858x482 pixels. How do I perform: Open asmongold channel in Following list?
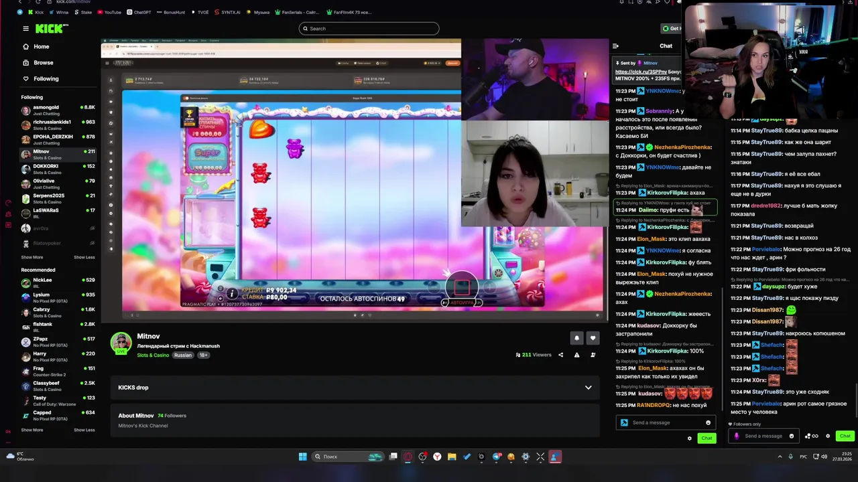(58, 110)
